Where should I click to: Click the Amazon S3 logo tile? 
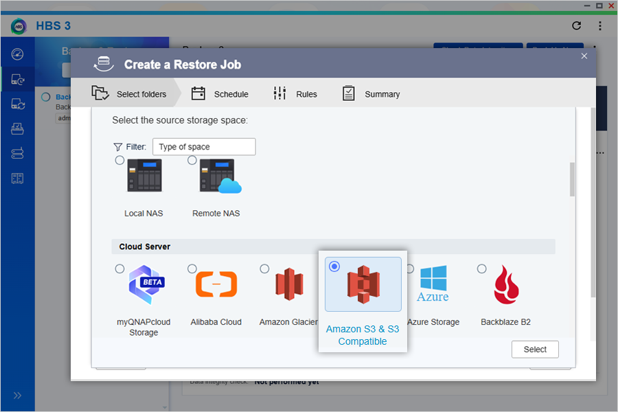point(363,284)
